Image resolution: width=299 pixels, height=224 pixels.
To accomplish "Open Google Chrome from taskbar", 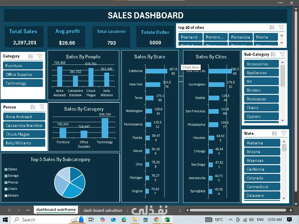I will point(157,220).
